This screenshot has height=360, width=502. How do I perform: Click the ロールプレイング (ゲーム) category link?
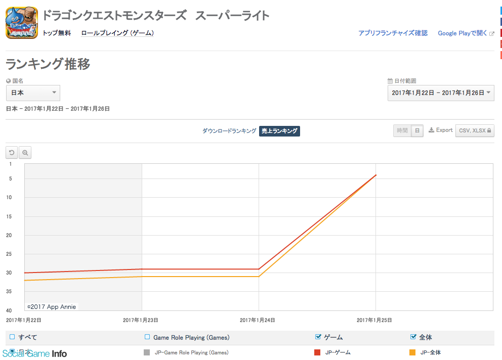tap(117, 33)
